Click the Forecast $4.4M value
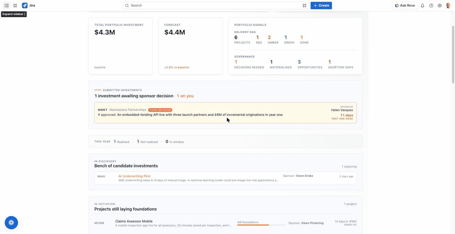The image size is (455, 234). coord(175,32)
